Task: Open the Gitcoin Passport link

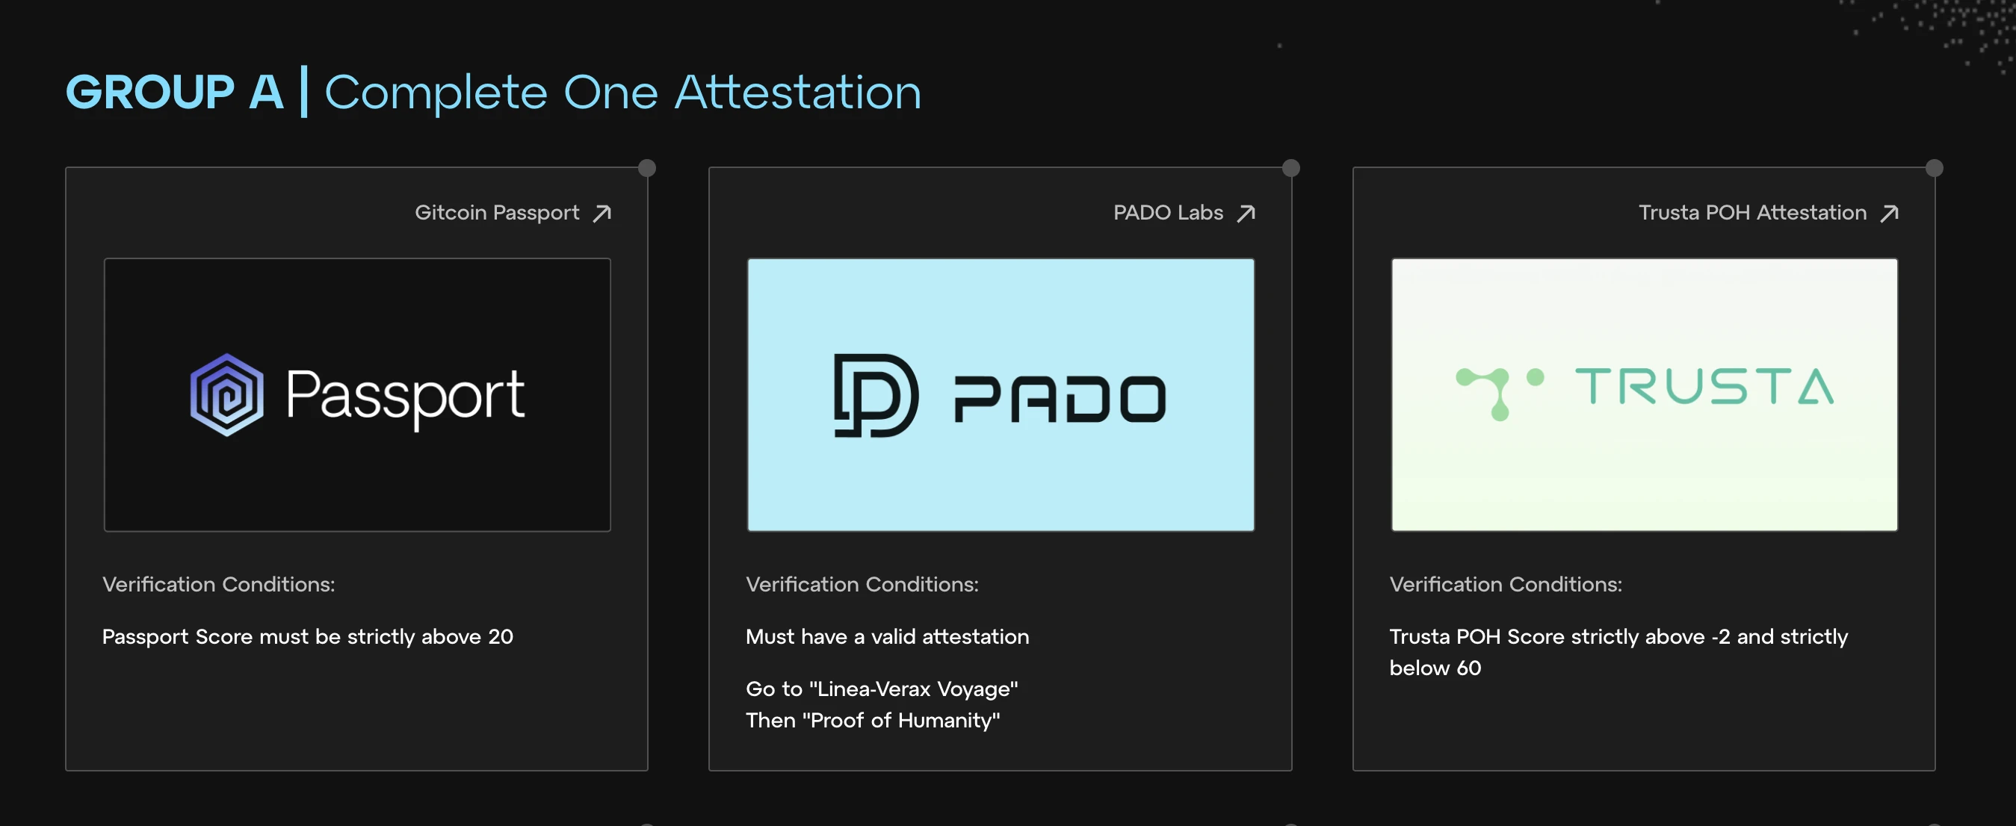Action: point(497,213)
